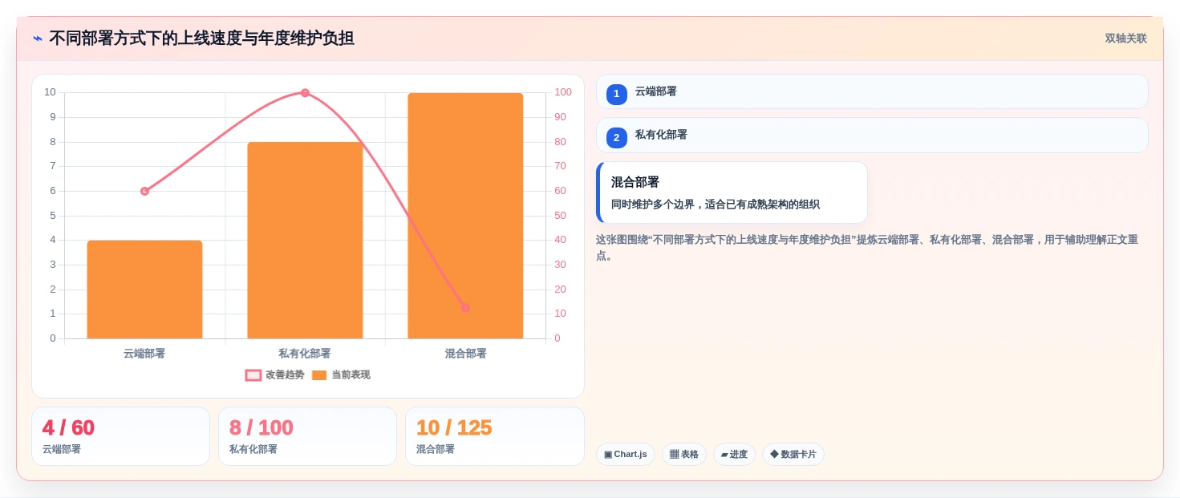
Task: Click the 表格 tag chip
Action: click(684, 454)
